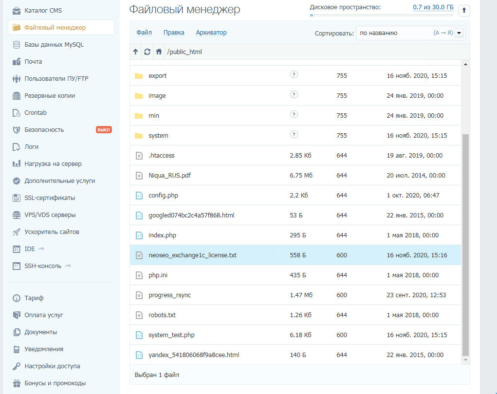Click the scrollbar down arrow
The image size is (497, 394).
(465, 360)
